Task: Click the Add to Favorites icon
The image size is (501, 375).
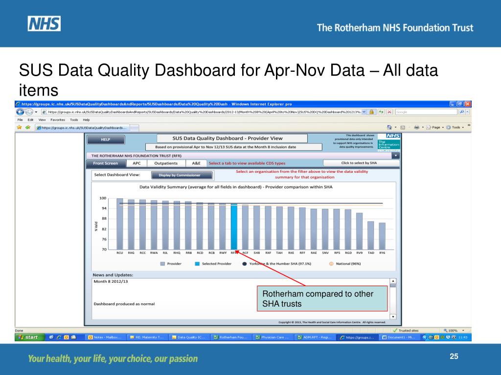Action: click(x=28, y=127)
